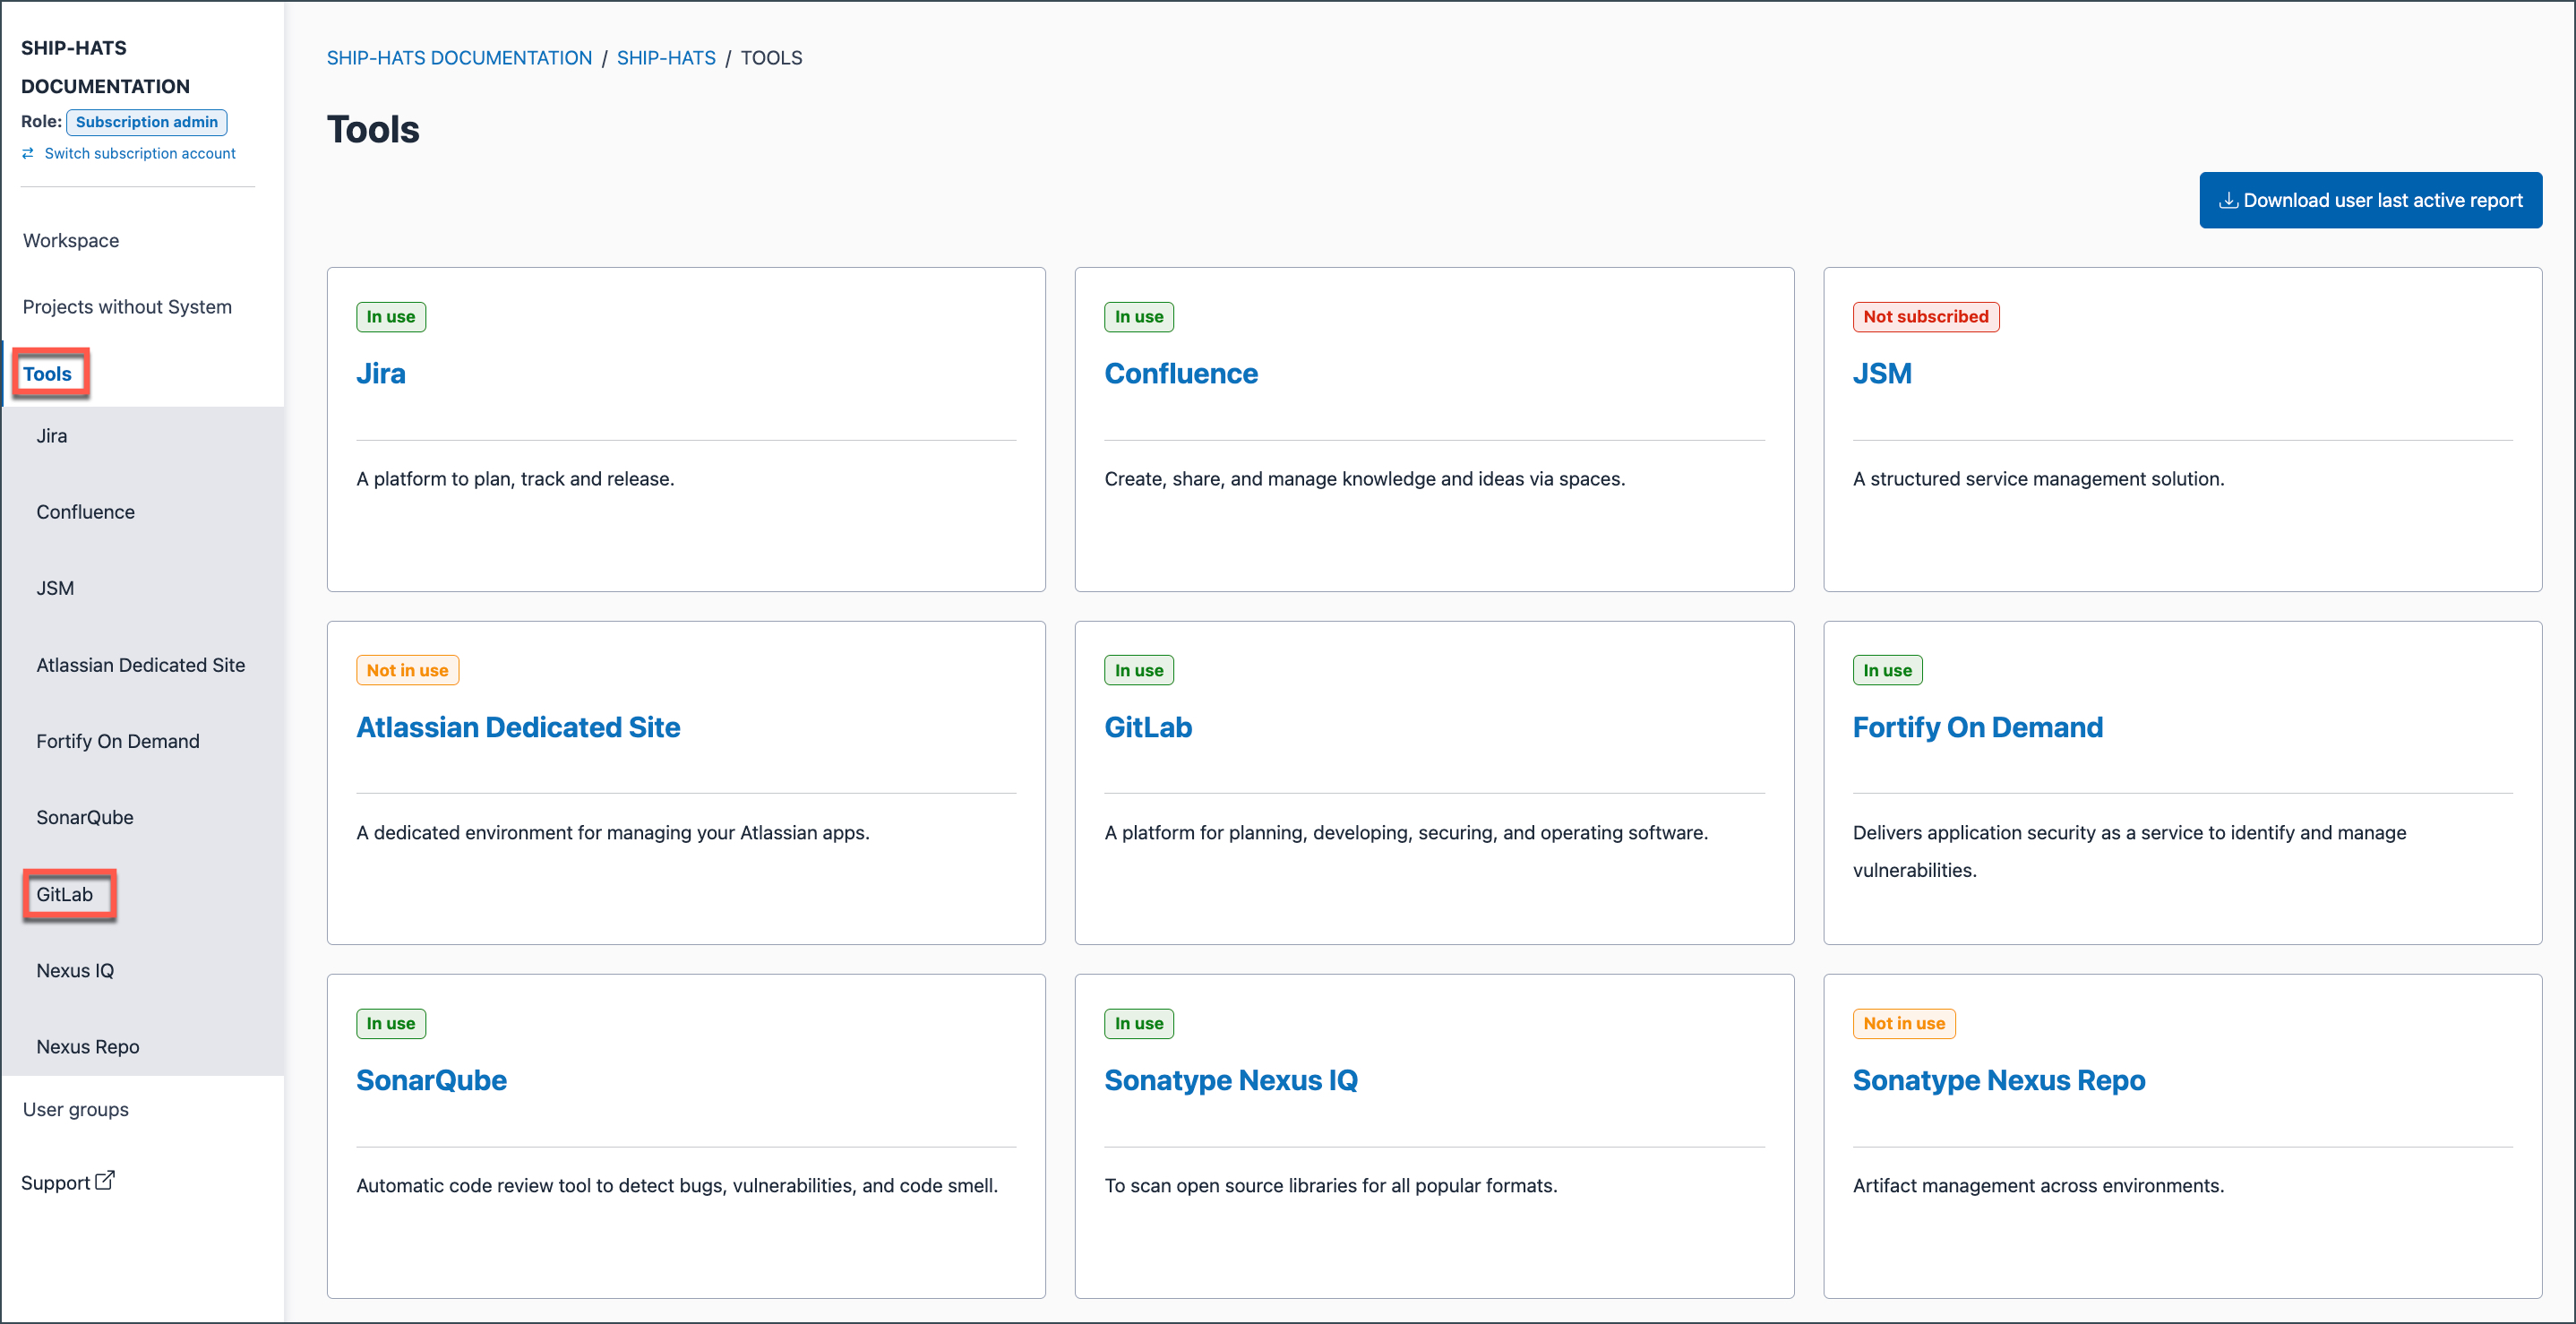Click the SHIP-HATS DOCUMENTATION sidebar title
2576x1324 pixels.
[105, 67]
